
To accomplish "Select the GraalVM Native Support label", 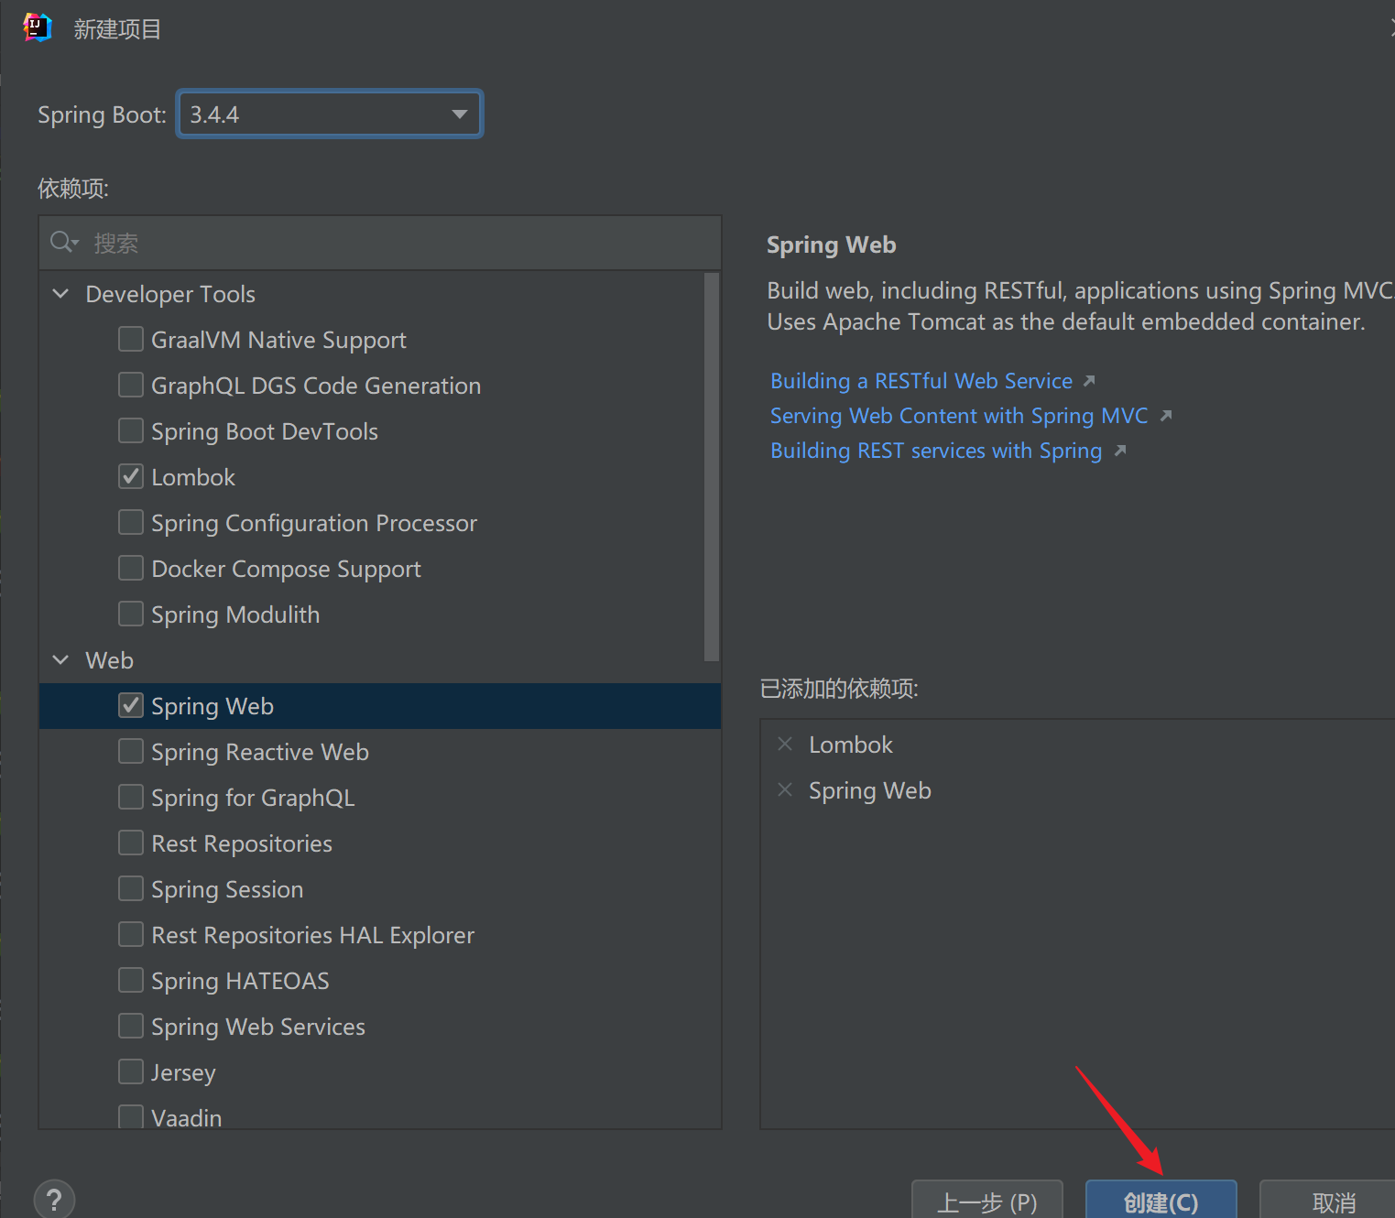I will [x=278, y=340].
